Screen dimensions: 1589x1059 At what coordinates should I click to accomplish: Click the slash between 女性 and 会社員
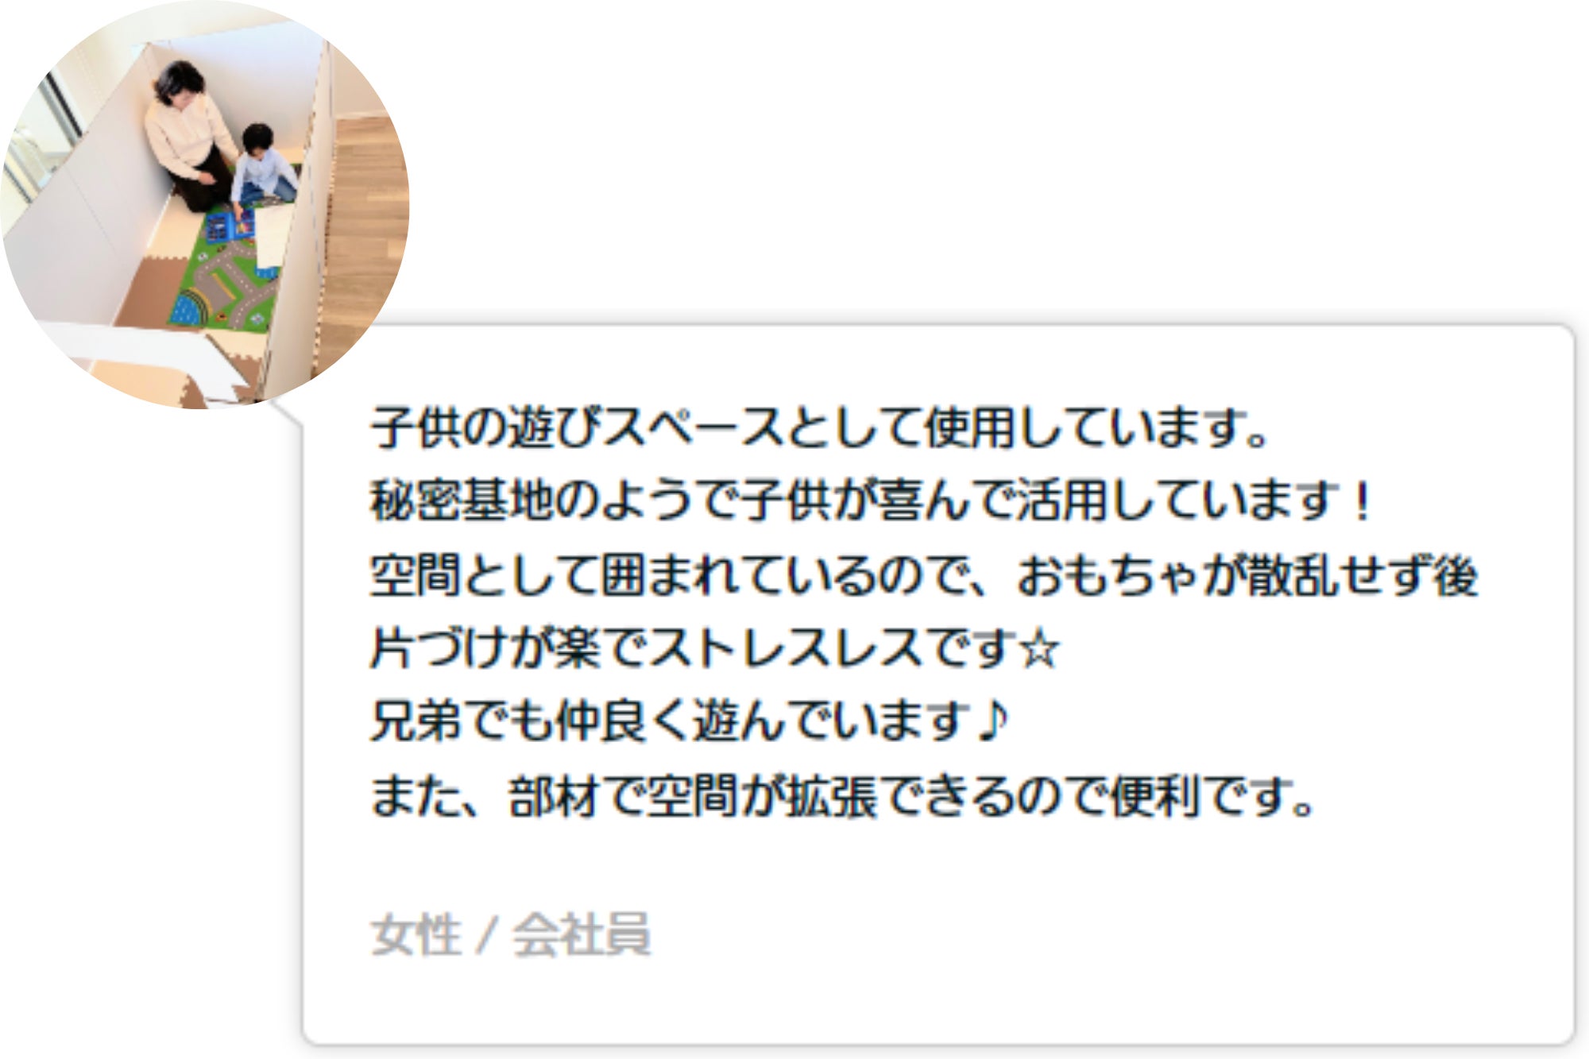click(486, 935)
